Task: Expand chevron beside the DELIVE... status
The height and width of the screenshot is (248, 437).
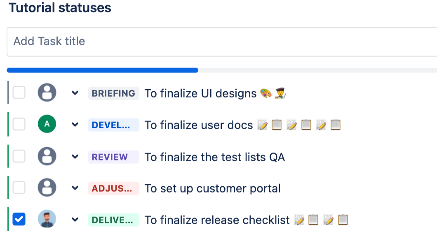Action: [x=75, y=220]
